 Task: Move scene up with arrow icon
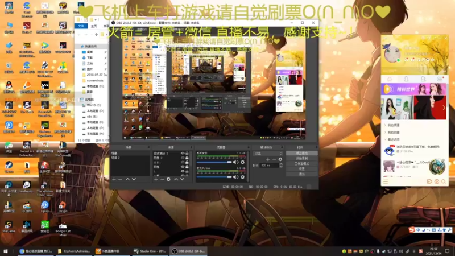pos(127,179)
